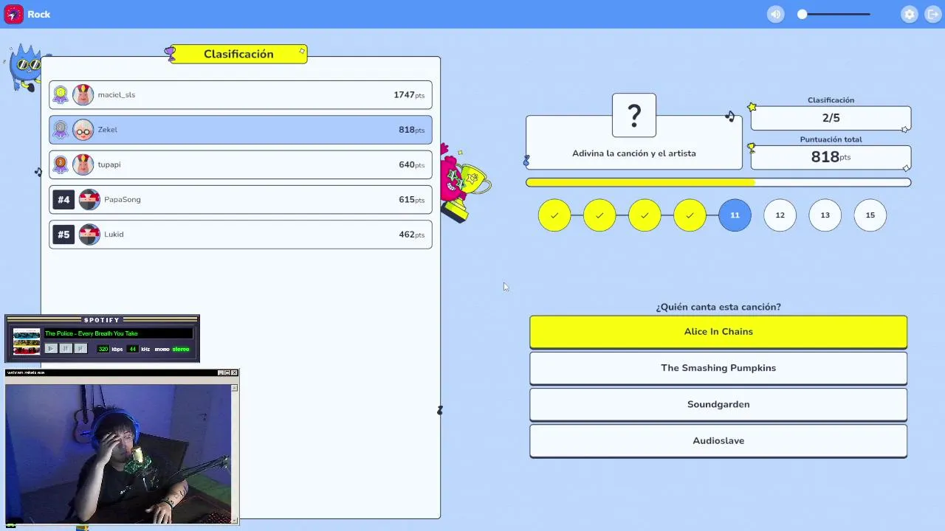Click the pause button in Spotify widget
945x531 pixels.
[x=66, y=349]
